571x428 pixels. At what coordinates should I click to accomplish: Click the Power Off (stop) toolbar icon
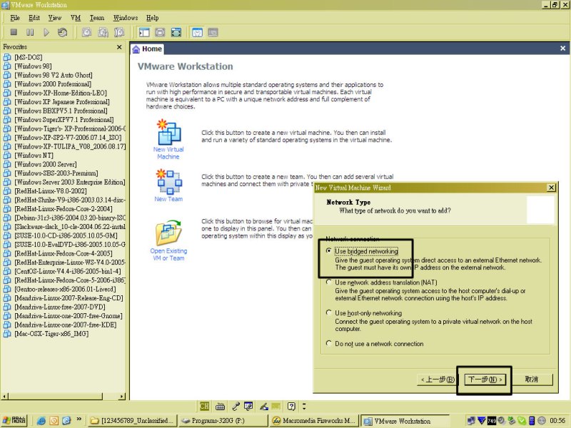[x=14, y=32]
